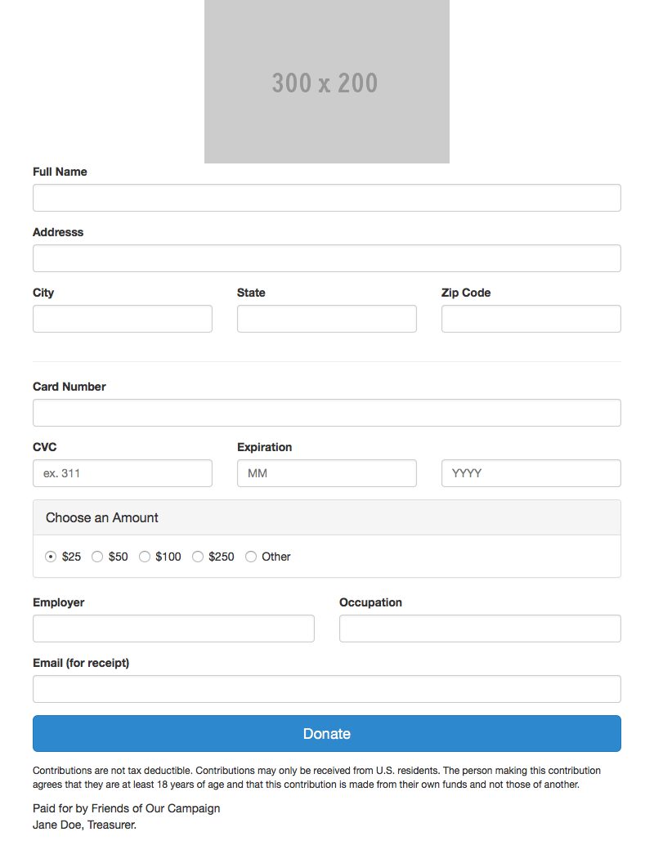The image size is (654, 841).
Task: Click the Zip Code field
Action: 531,319
